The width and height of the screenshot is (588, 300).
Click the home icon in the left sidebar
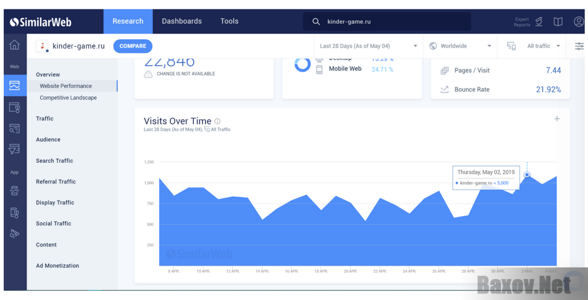click(x=15, y=45)
